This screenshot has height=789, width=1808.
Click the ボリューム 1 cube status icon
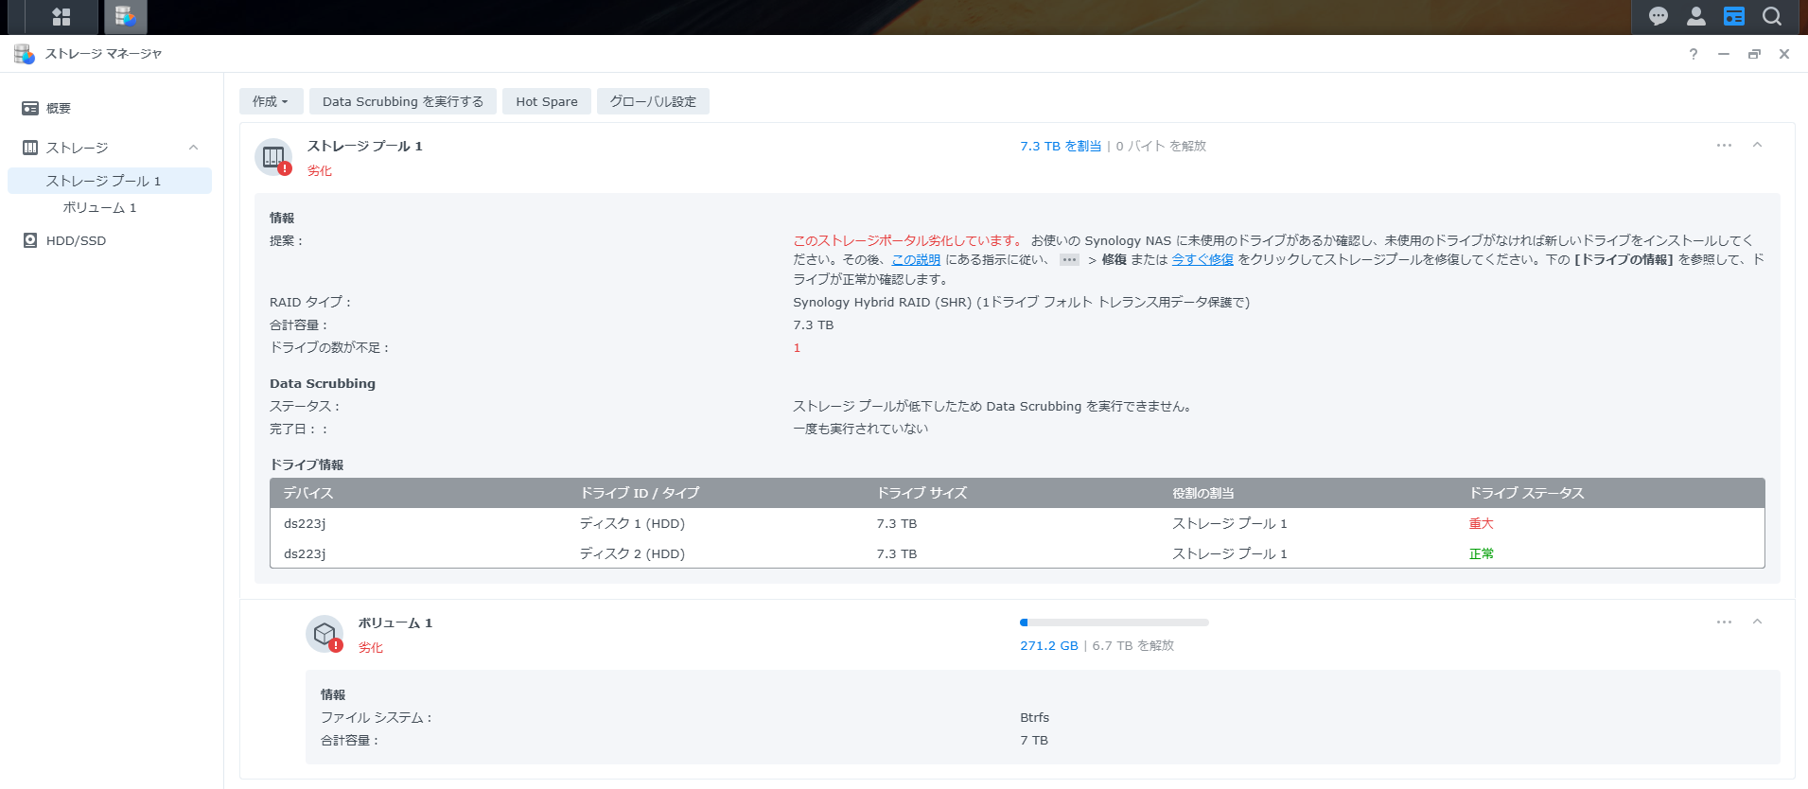325,634
